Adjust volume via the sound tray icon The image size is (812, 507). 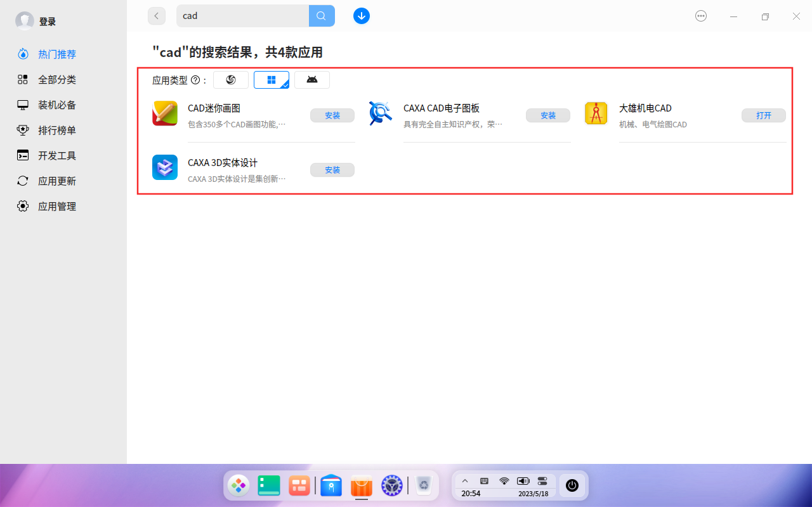click(x=522, y=480)
